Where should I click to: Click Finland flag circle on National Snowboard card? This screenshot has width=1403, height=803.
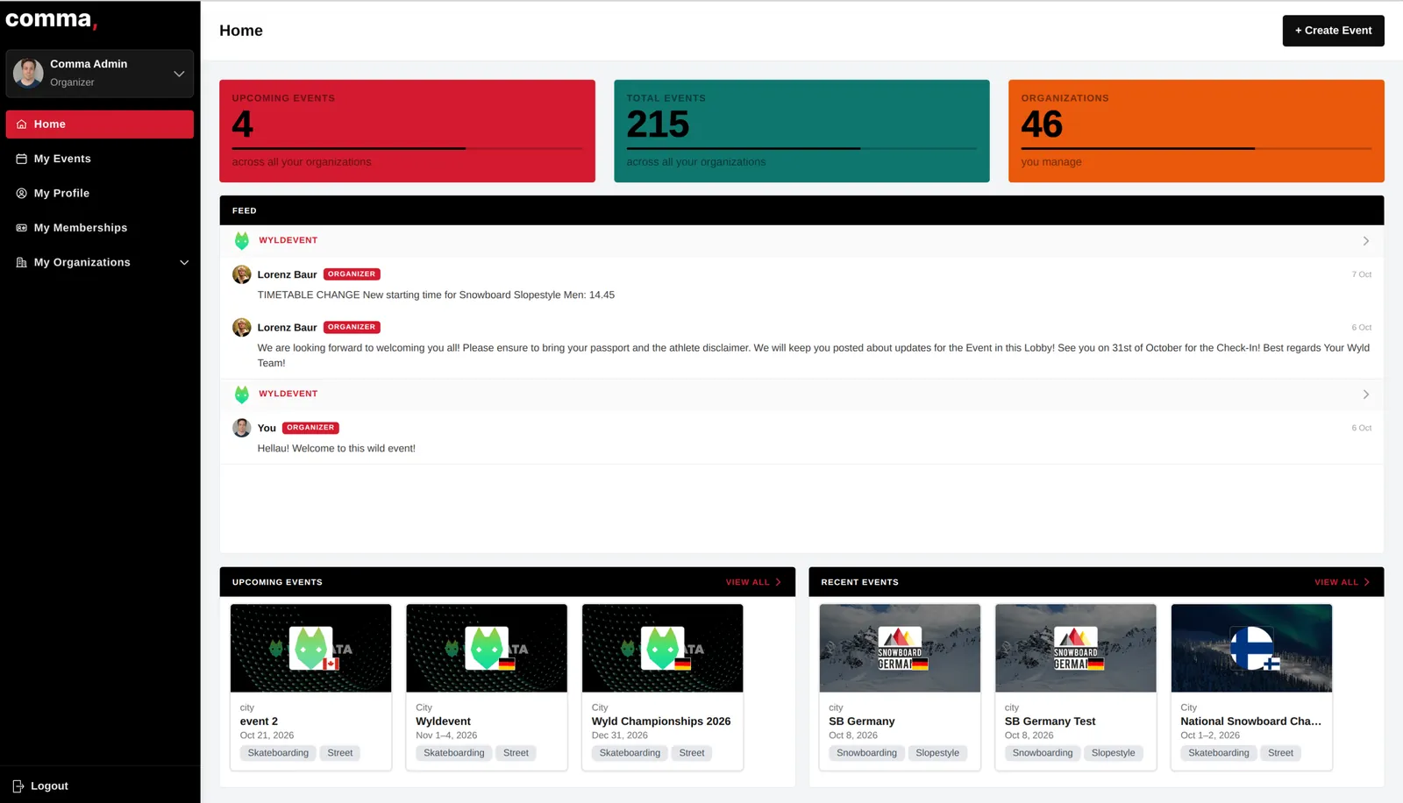point(1251,647)
